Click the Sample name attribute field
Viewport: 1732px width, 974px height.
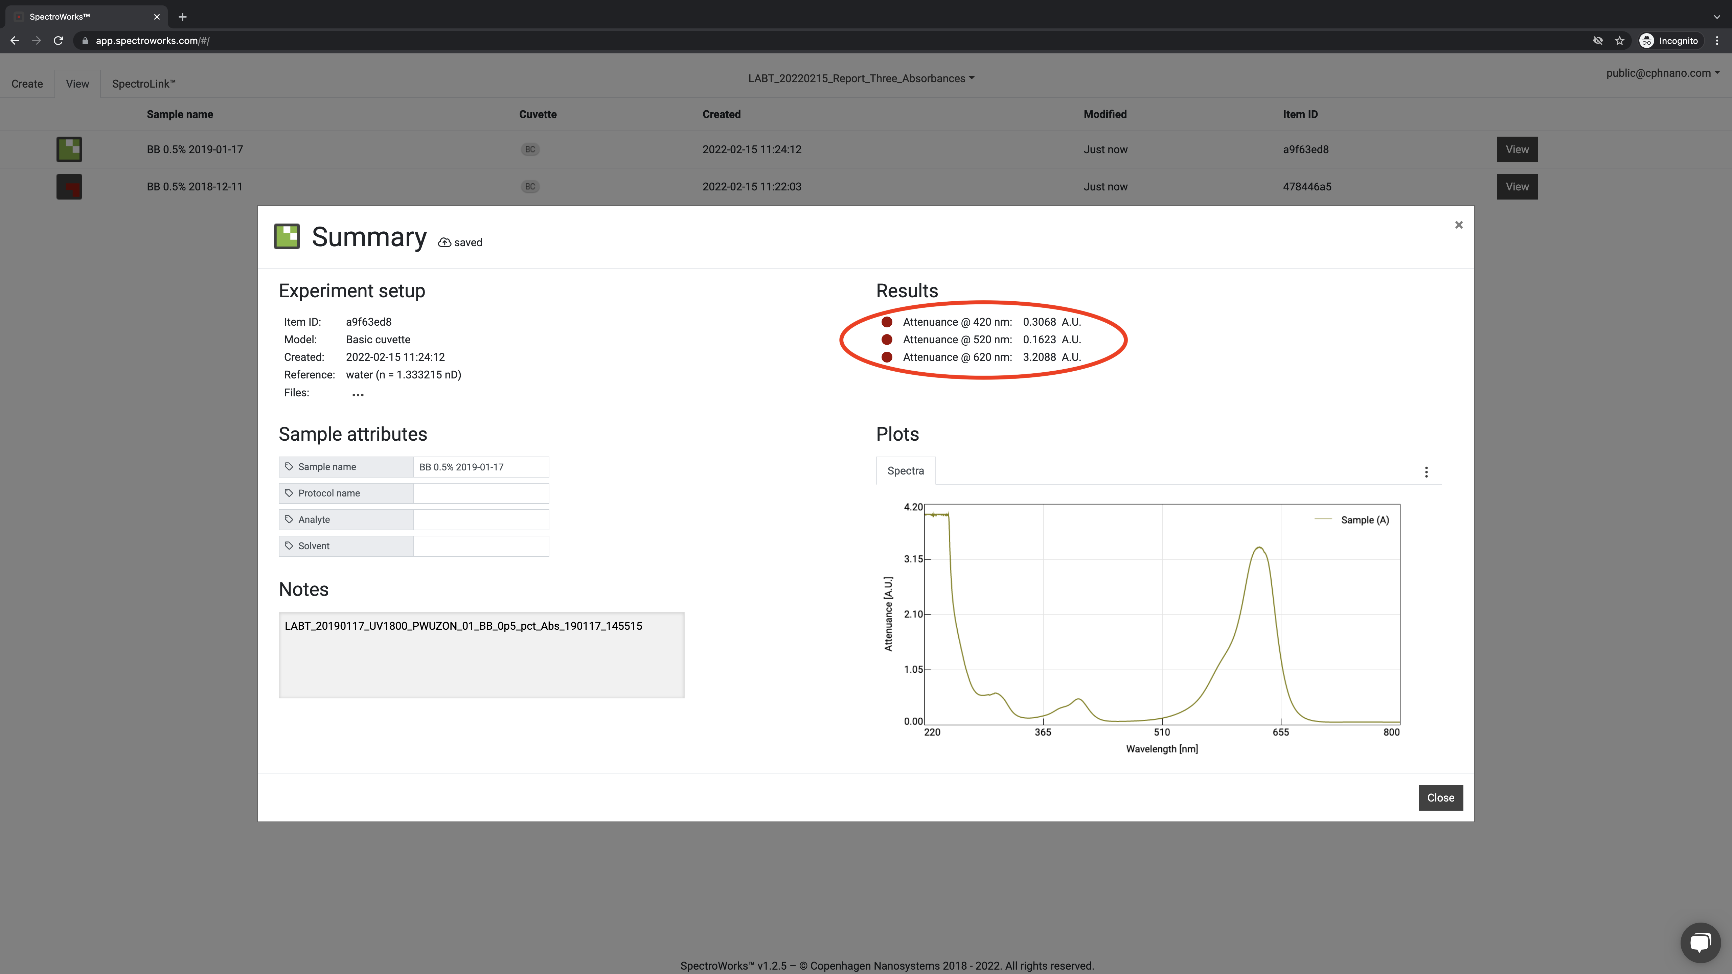pos(481,466)
